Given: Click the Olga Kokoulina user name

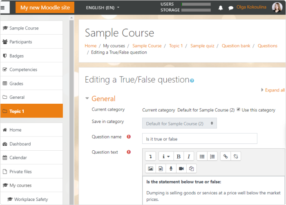Looking at the screenshot, I should click(x=251, y=7).
